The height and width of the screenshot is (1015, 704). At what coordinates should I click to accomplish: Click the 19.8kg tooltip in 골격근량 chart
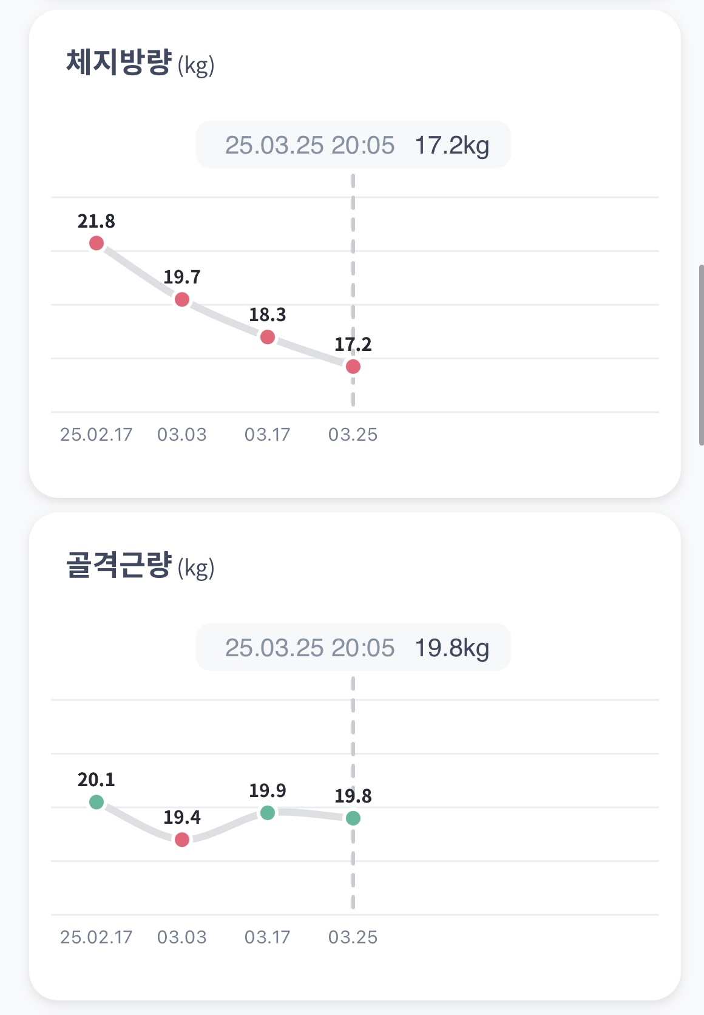(x=353, y=648)
